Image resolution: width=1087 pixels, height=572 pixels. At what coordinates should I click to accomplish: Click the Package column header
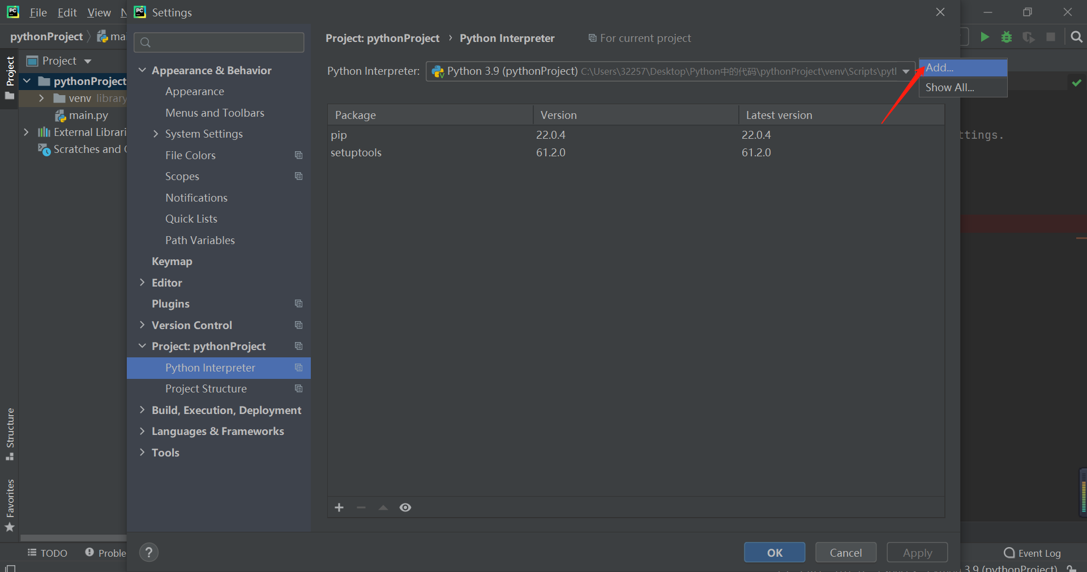pos(430,115)
